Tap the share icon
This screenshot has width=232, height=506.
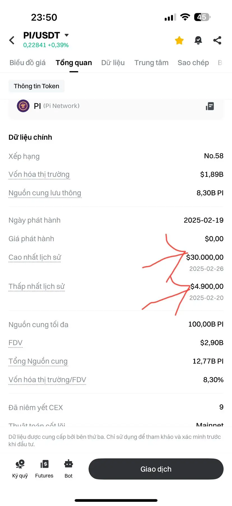217,40
